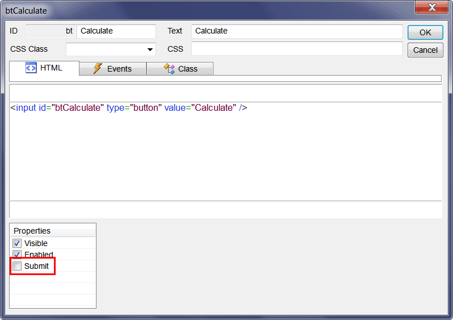
Task: Click the Properties panel header
Action: [x=53, y=231]
